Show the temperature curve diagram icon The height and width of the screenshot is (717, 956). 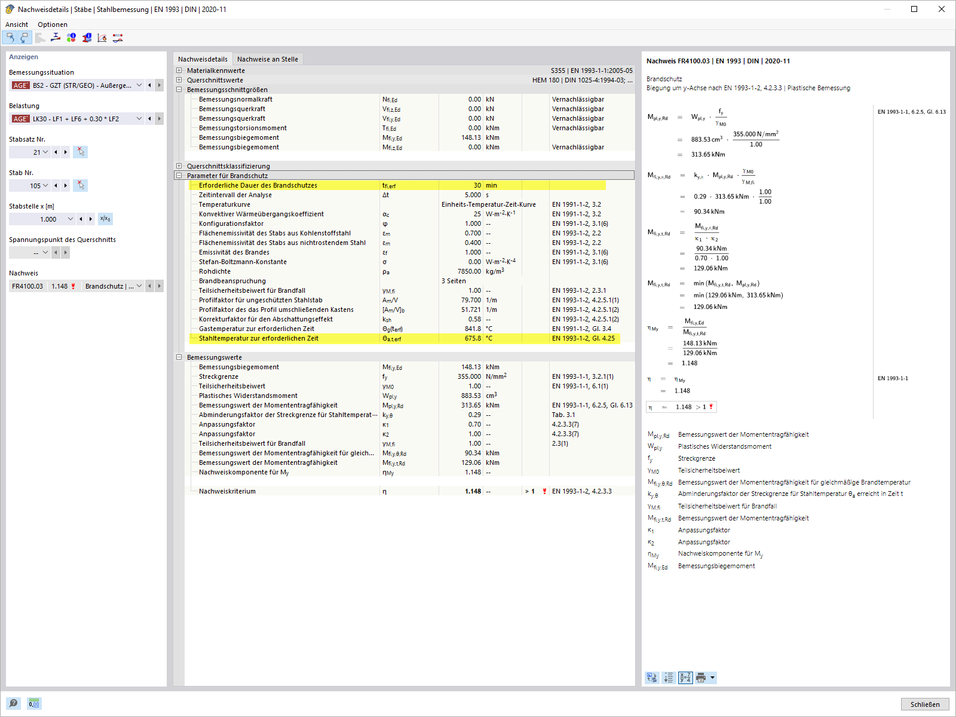point(102,38)
